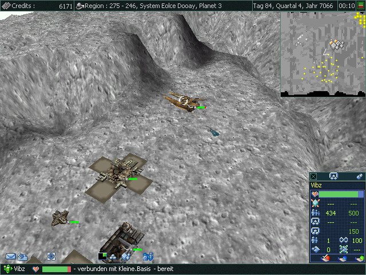This screenshot has width=366, height=275.
Task: Toggle the green hand icon in unit panel
Action: [x=357, y=258]
